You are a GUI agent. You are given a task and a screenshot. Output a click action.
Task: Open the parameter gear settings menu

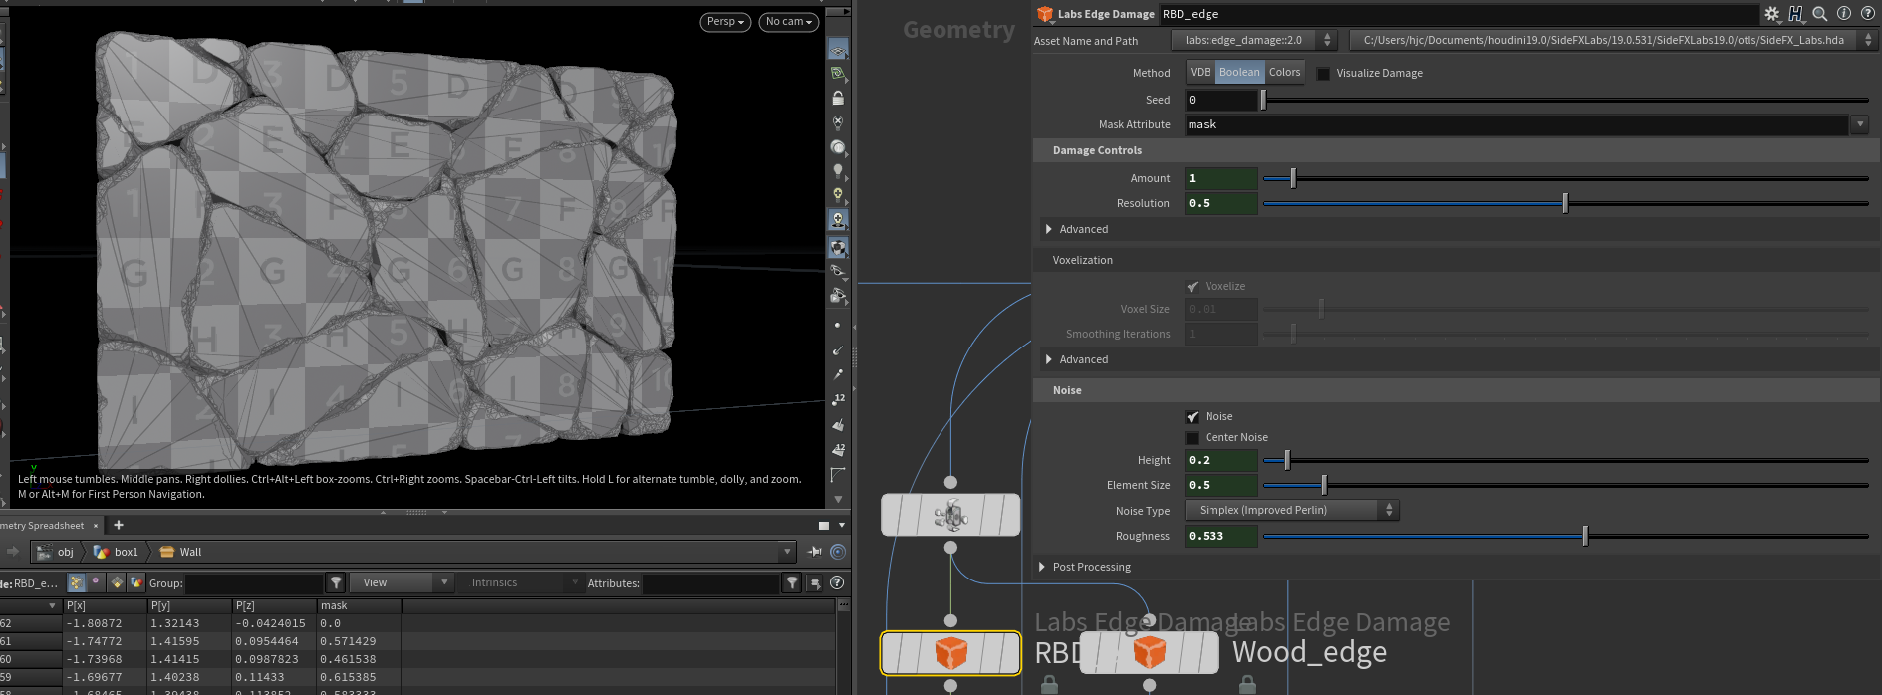click(x=1771, y=14)
